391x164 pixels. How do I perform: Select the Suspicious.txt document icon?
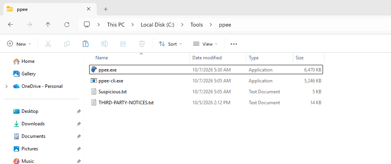point(94,92)
